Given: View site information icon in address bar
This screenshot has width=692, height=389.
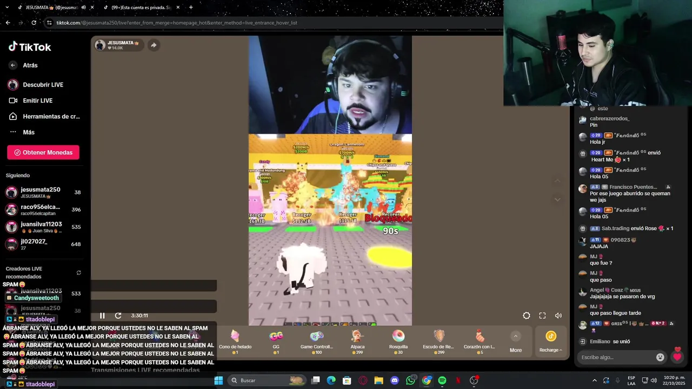Looking at the screenshot, I should [x=49, y=23].
